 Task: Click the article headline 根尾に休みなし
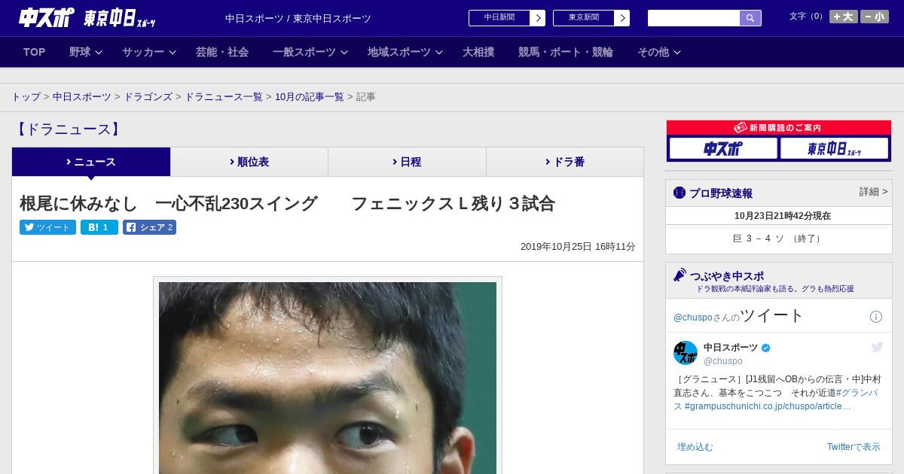pos(287,203)
